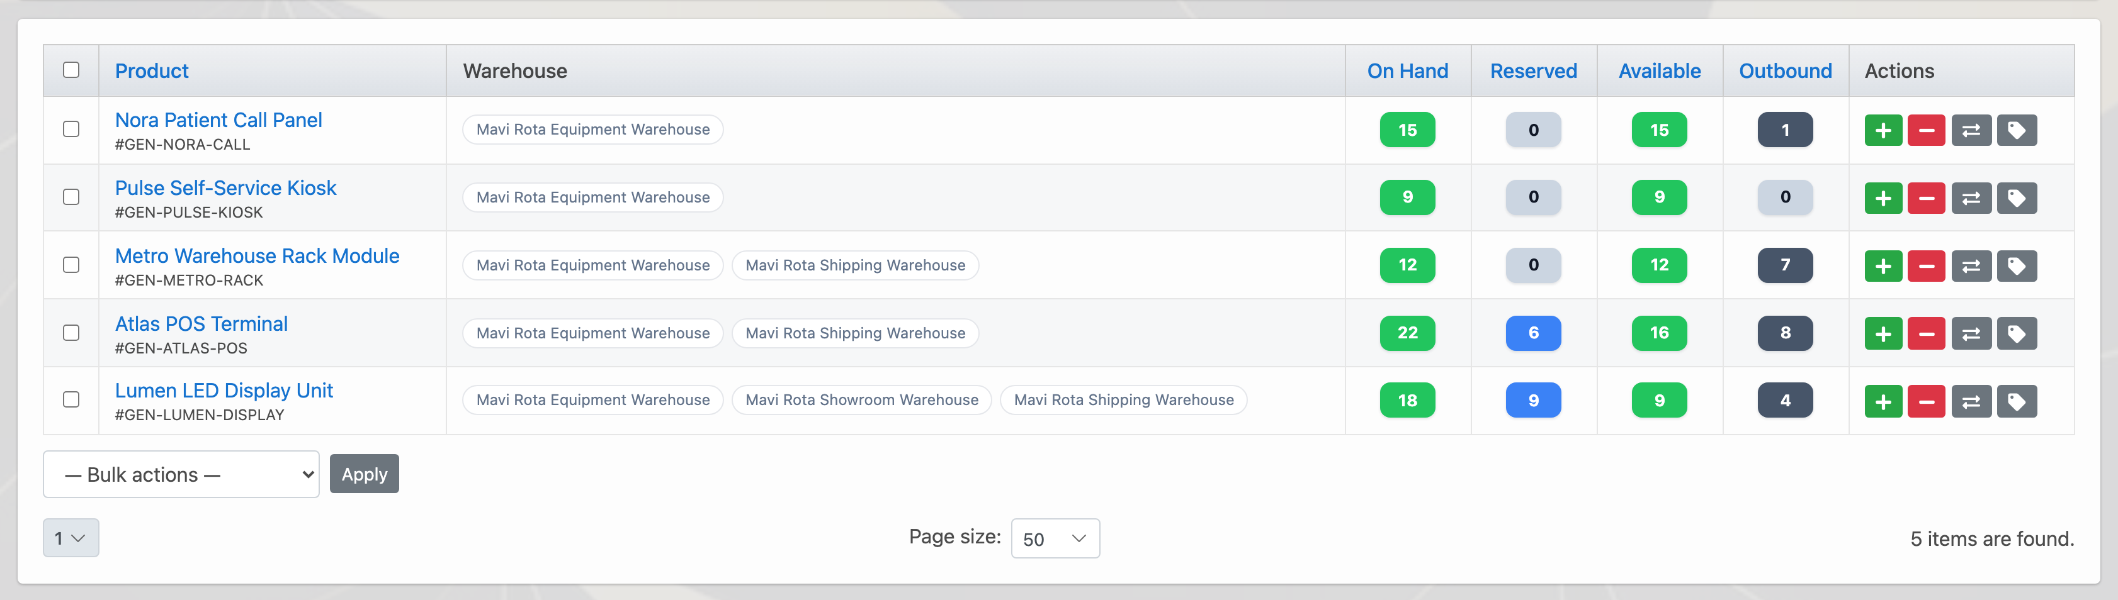
Task: Click tag icon for Atlas POS Terminal
Action: point(2016,333)
